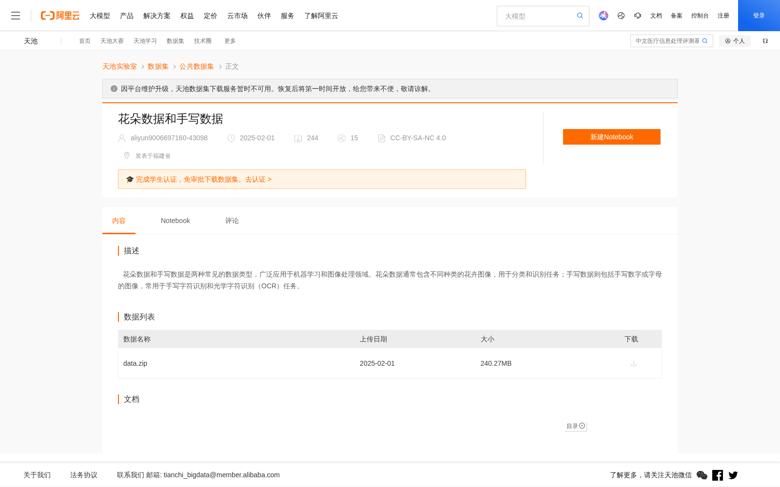Open 伙伴 top menu

coord(264,16)
